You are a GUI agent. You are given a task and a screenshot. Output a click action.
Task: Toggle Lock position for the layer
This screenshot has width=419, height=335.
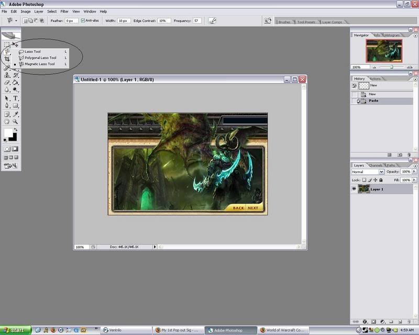[x=376, y=180]
